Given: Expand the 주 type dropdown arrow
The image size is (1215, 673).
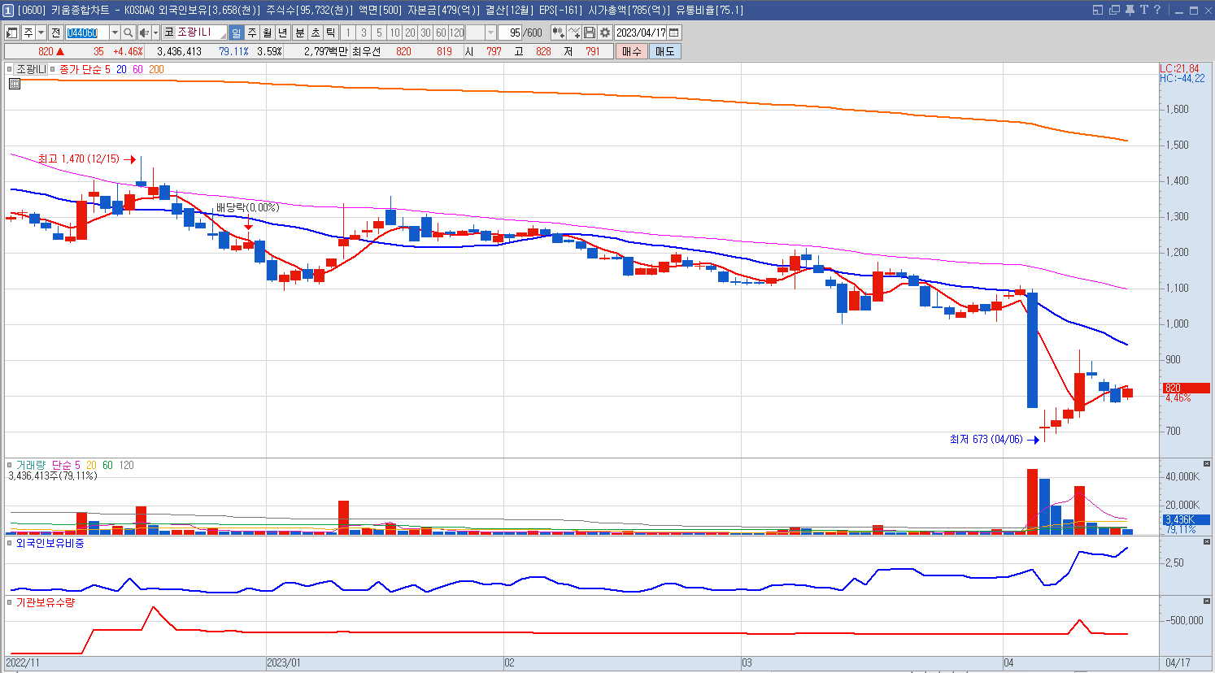Looking at the screenshot, I should pyautogui.click(x=41, y=33).
